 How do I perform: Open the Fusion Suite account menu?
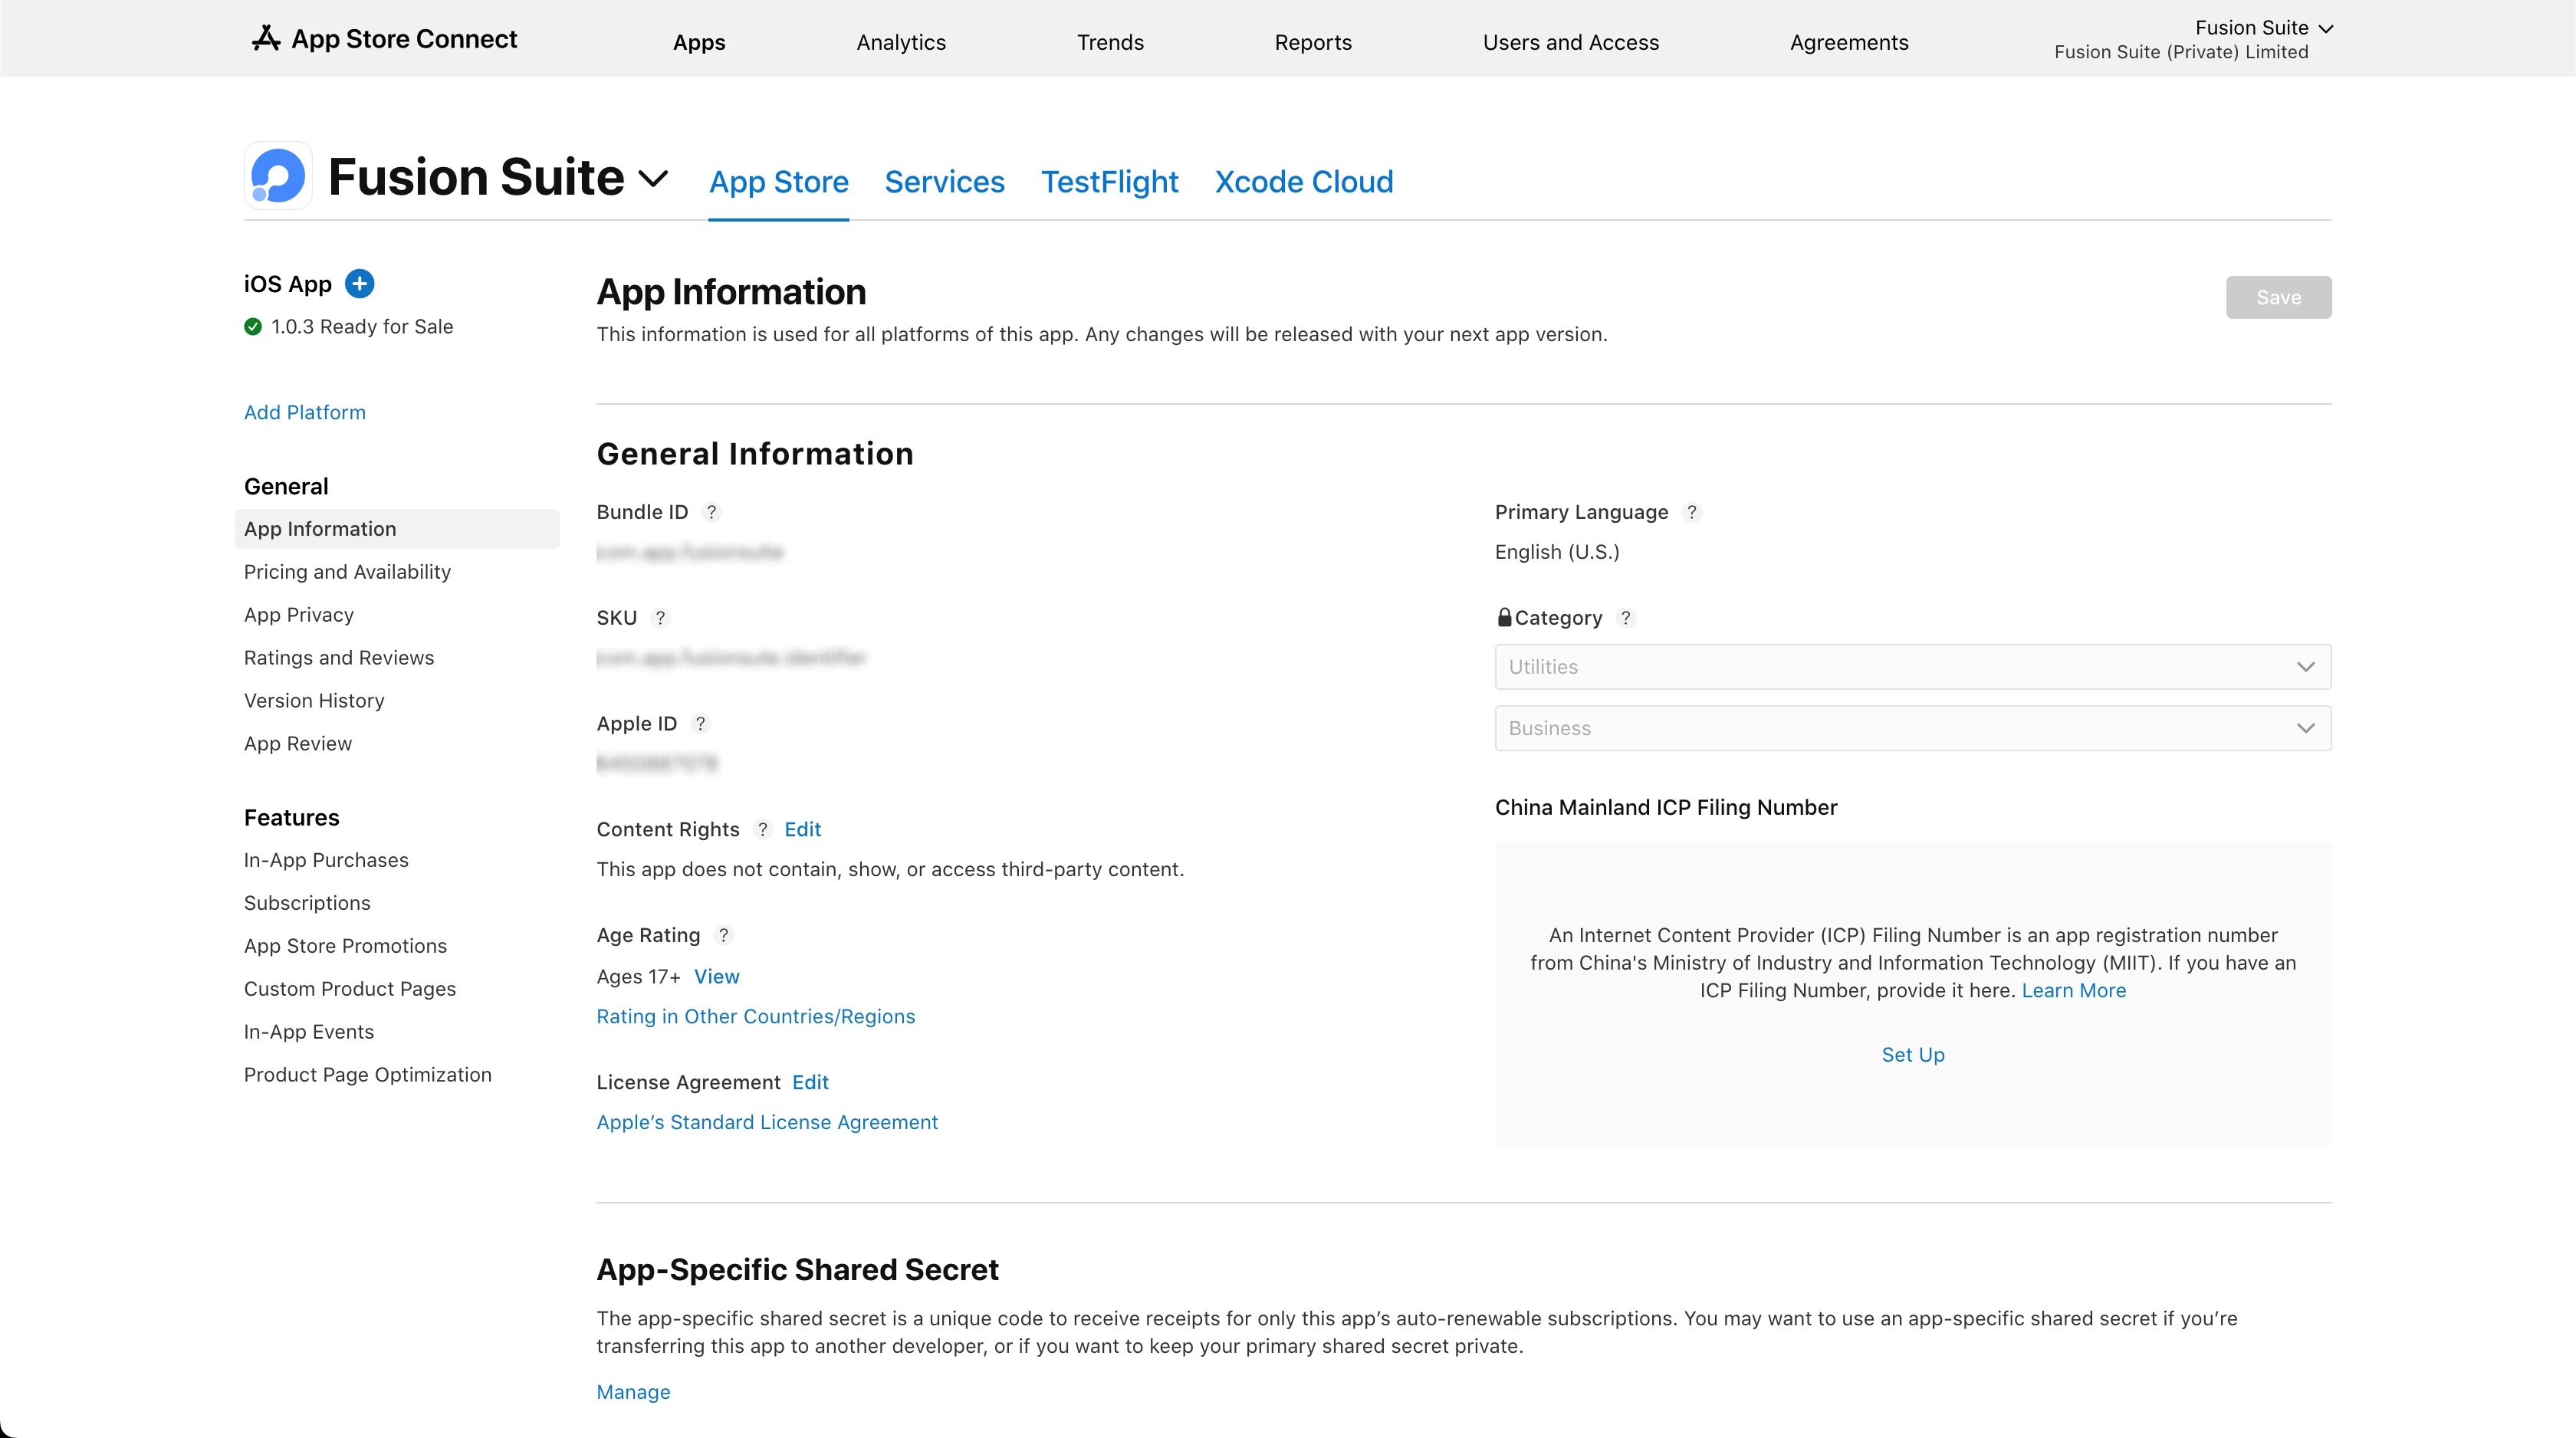point(2263,28)
